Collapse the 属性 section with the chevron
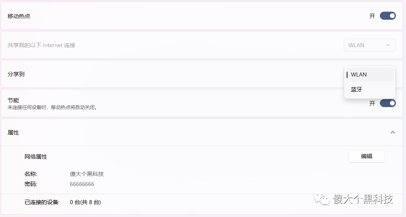The height and width of the screenshot is (217, 406). point(393,132)
